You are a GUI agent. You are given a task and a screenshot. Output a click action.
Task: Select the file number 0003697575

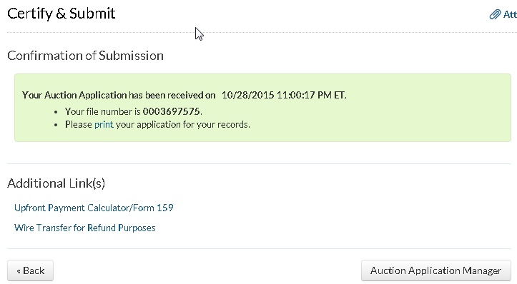171,111
